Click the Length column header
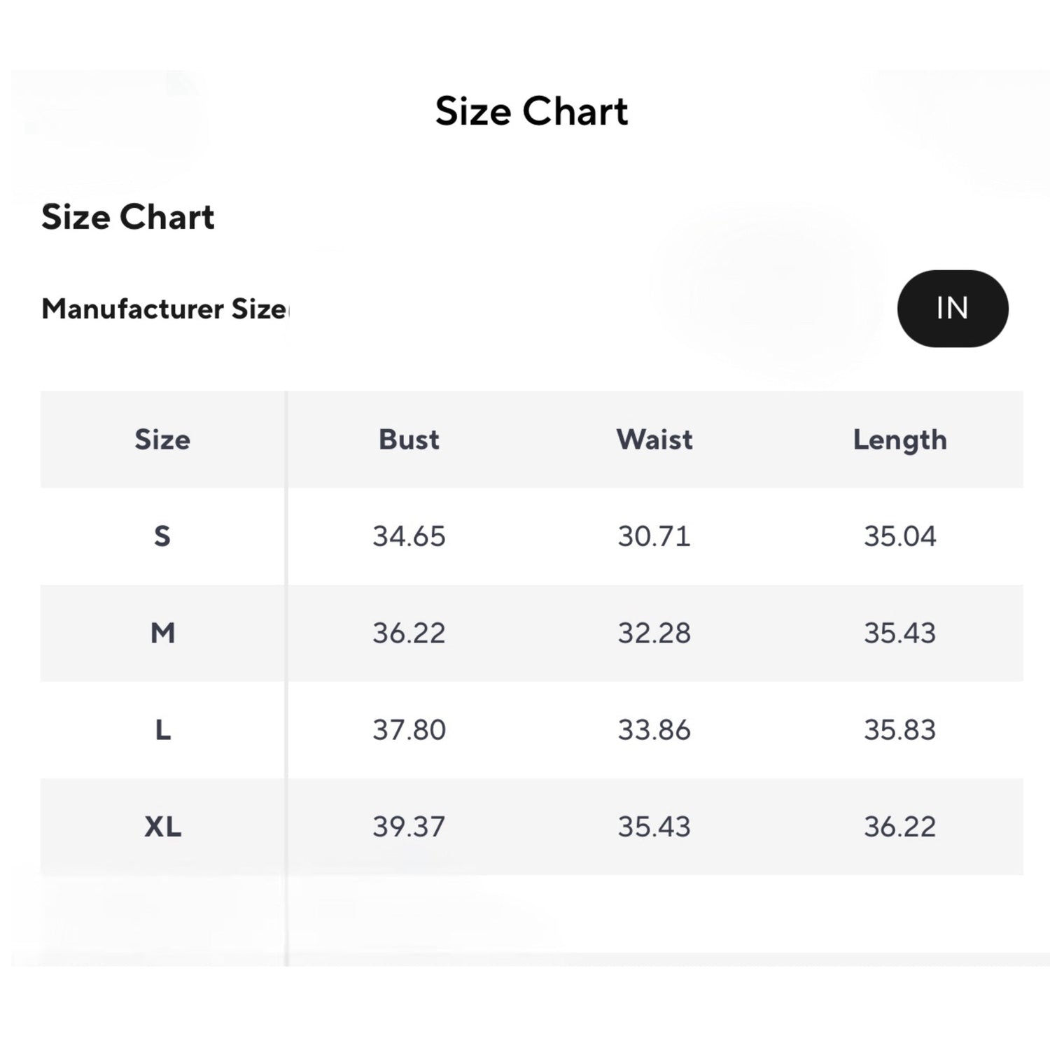Image resolution: width=1050 pixels, height=1050 pixels. [899, 440]
